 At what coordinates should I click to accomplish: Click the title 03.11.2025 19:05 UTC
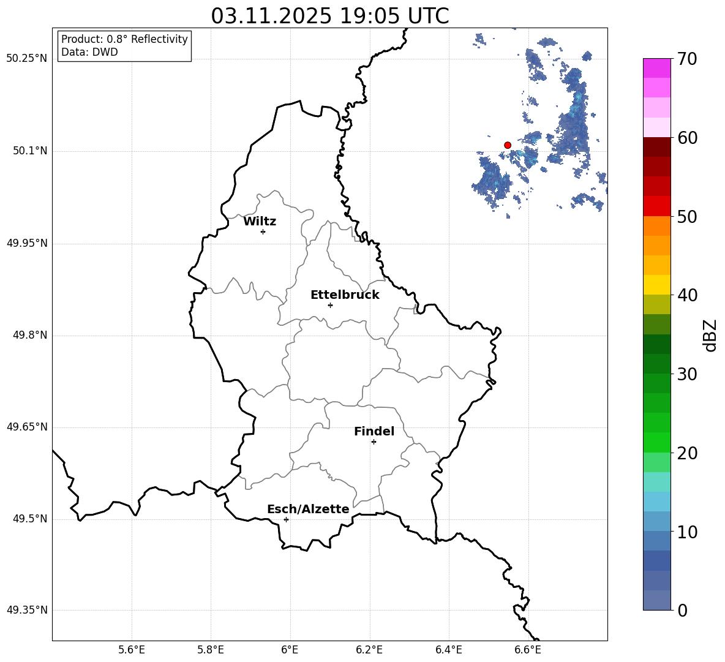330,16
